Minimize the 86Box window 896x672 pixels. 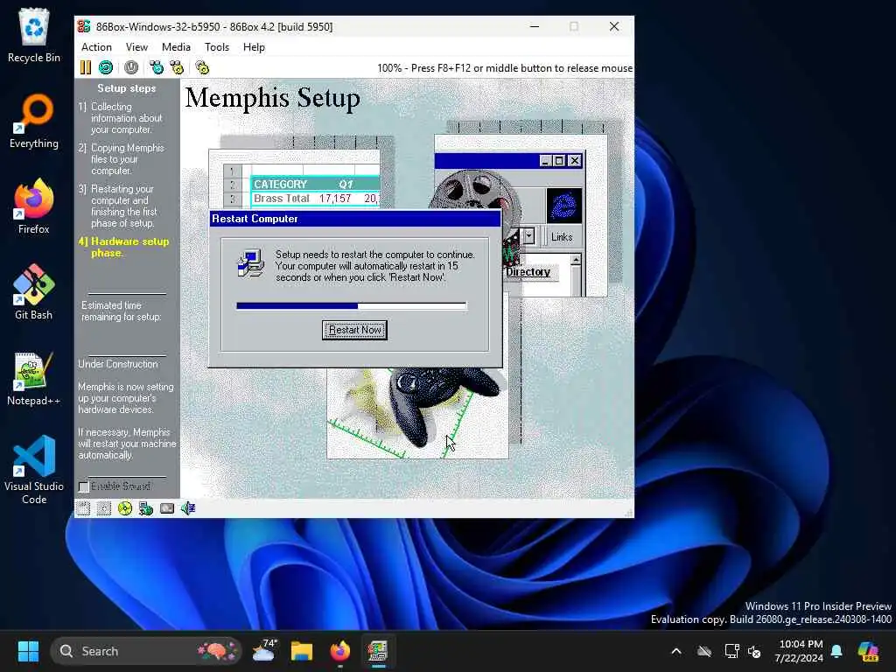[535, 26]
